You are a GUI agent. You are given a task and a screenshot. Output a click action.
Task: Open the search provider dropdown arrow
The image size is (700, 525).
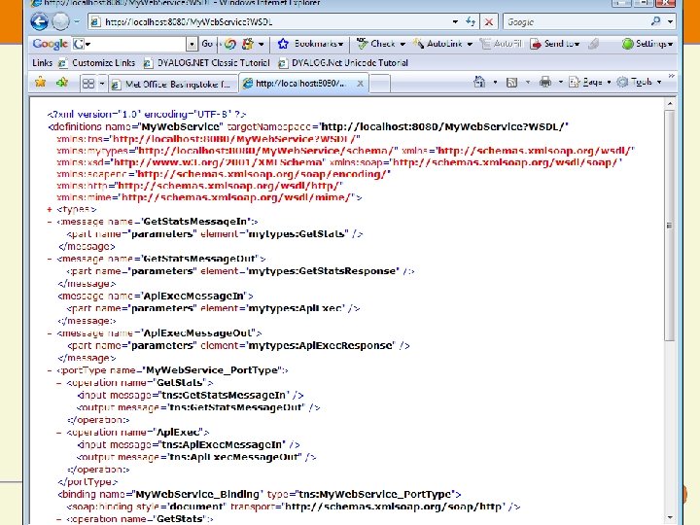pos(670,21)
